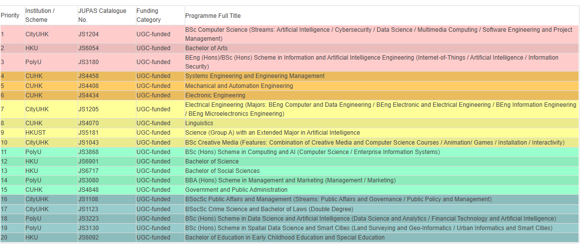The width and height of the screenshot is (584, 244).
Task: Select the CityUHK cell in priority 7 row
Action: pyautogui.click(x=37, y=109)
